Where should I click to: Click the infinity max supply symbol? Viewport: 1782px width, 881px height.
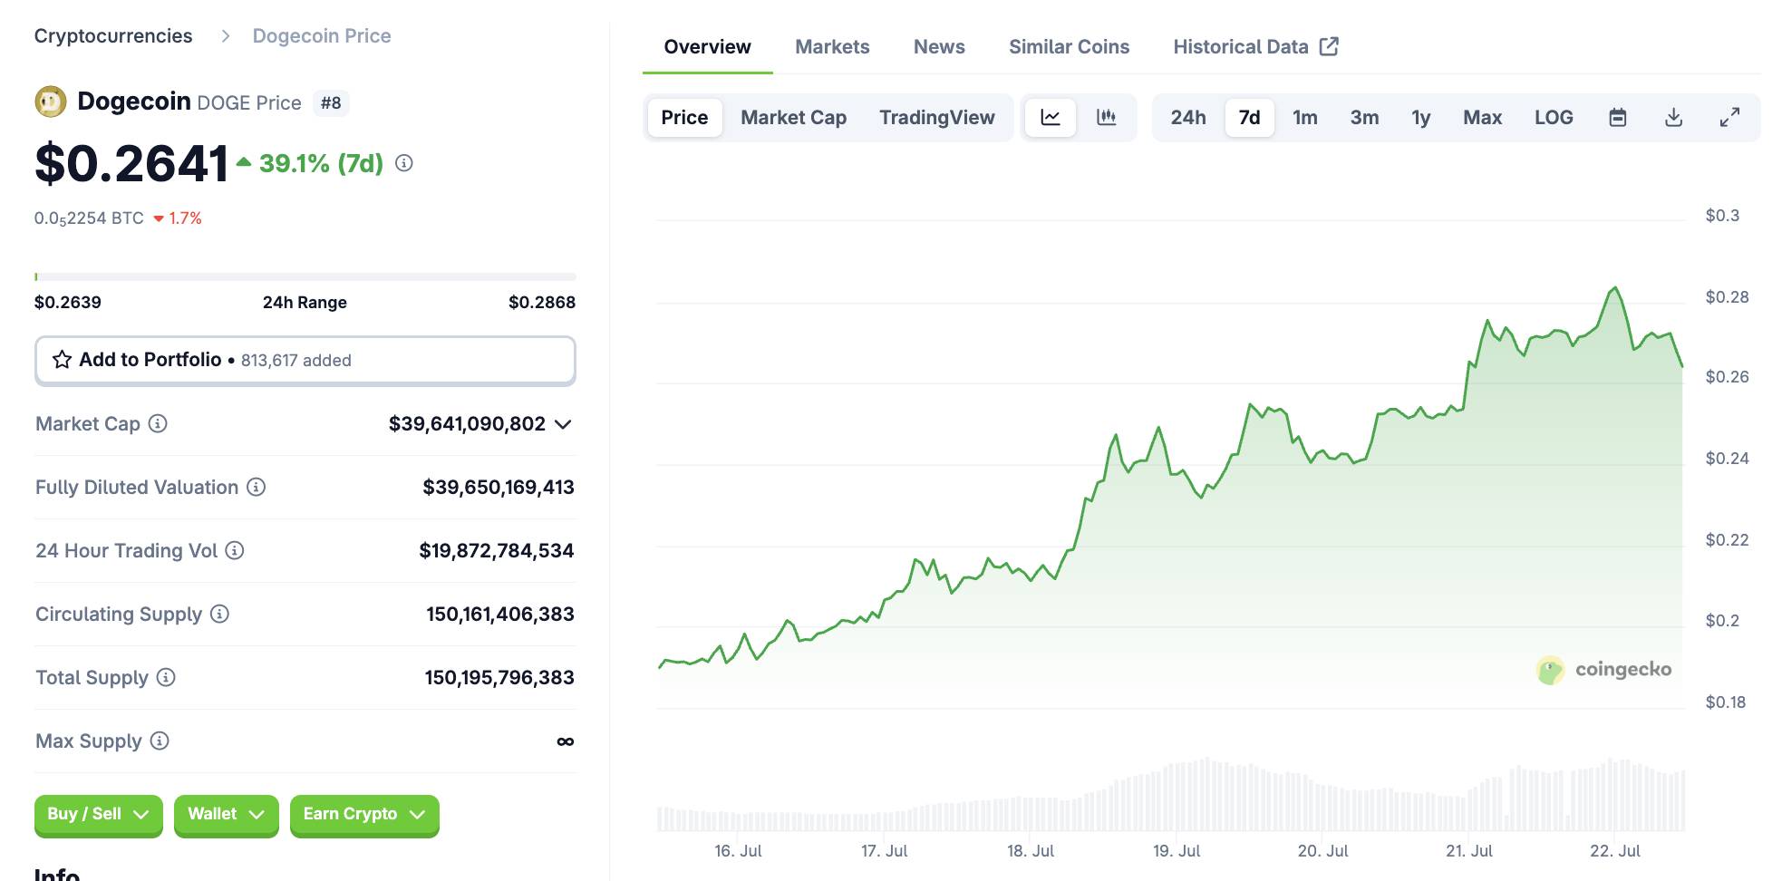click(x=566, y=741)
